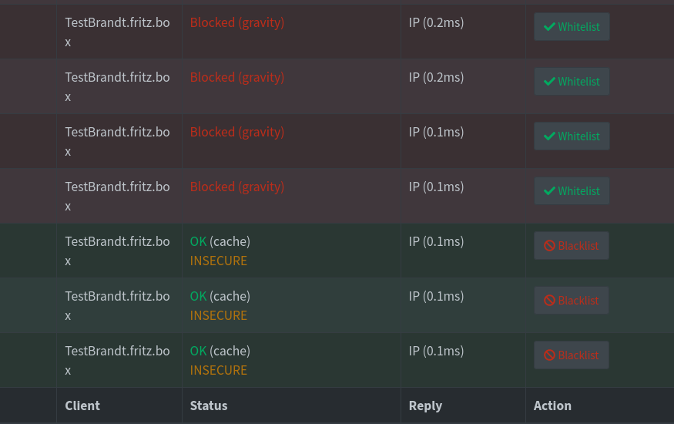Click the checkmark icon in the fourth Whitelist button
The height and width of the screenshot is (424, 674).
click(549, 191)
